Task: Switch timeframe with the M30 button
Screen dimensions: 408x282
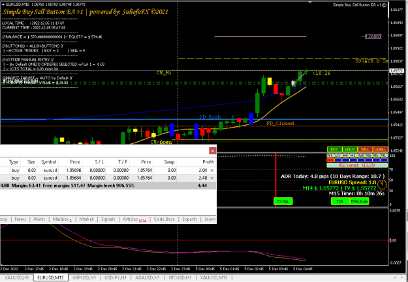Action: point(360,156)
